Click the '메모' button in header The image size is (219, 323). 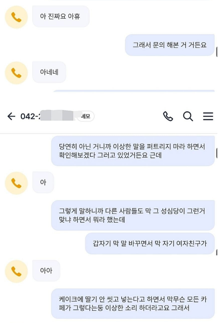click(x=86, y=116)
